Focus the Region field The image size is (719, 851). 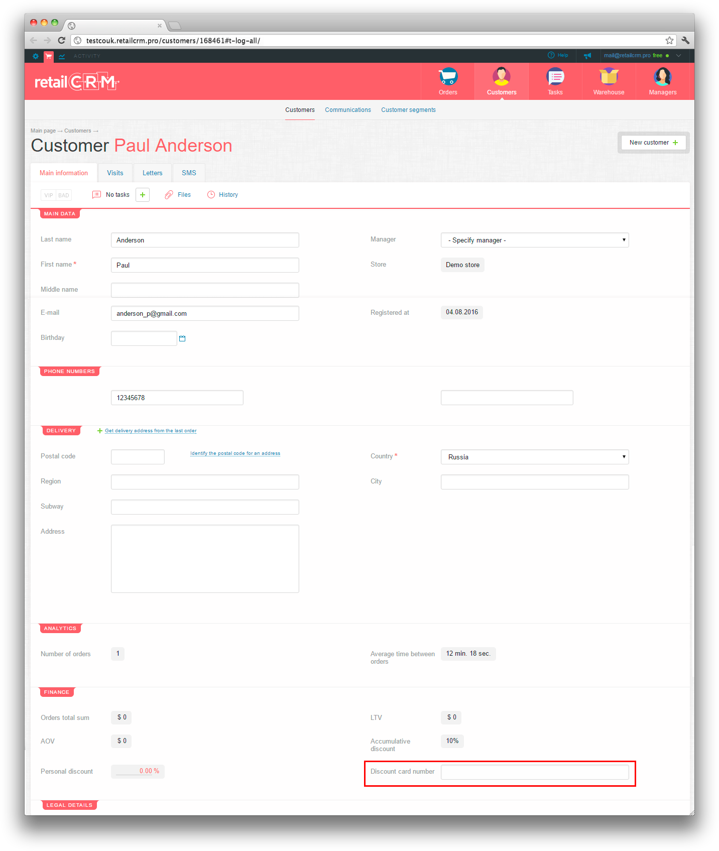point(205,482)
